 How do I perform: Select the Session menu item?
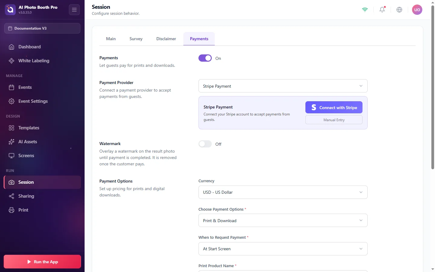pos(42,182)
